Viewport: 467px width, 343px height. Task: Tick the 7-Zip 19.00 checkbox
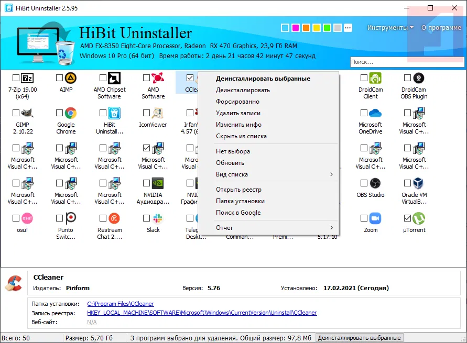(16, 78)
